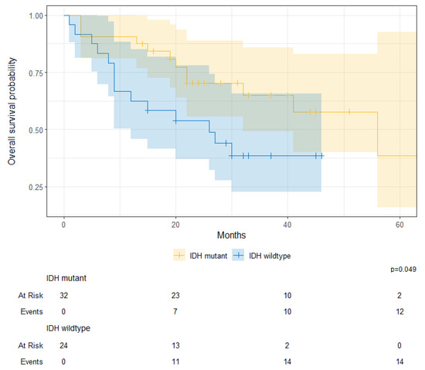The image size is (425, 370).
Task: Click the 1.00 y-axis tick label
Action: coord(36,15)
